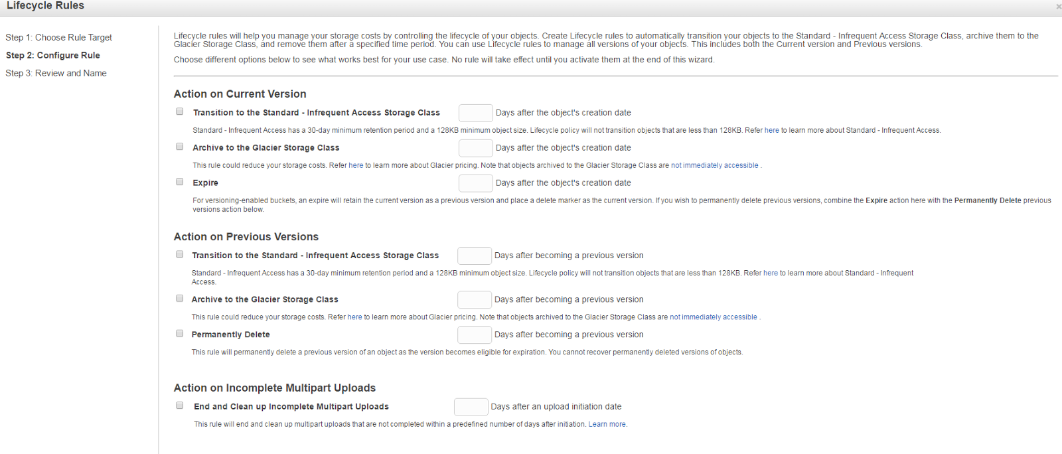Click 'Days after an upload initiation date' text
The height and width of the screenshot is (454, 1062).
556,407
